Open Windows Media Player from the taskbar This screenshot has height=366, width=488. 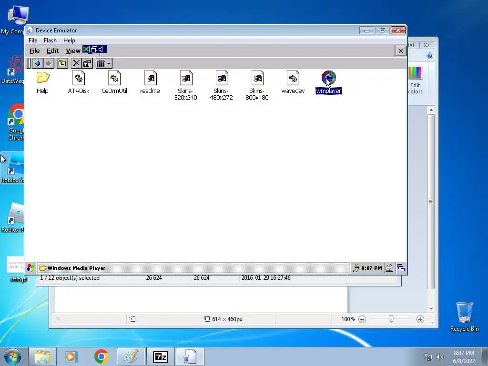tap(71, 356)
